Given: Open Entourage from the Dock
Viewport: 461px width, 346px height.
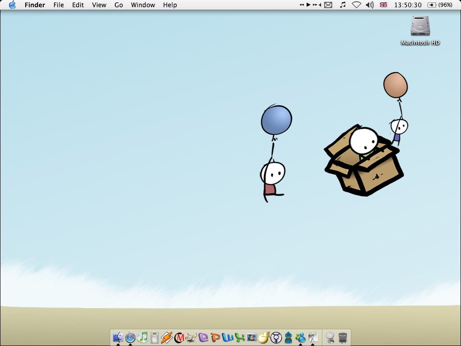Looking at the screenshot, I should (203, 337).
